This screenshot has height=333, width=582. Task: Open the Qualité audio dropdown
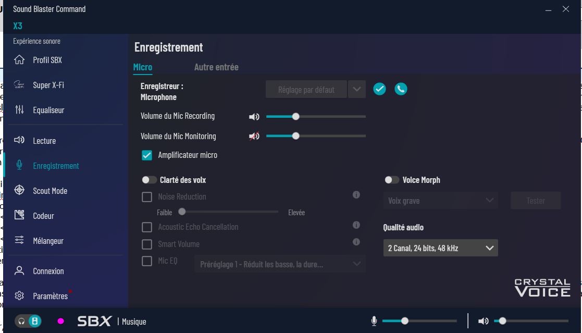(440, 248)
